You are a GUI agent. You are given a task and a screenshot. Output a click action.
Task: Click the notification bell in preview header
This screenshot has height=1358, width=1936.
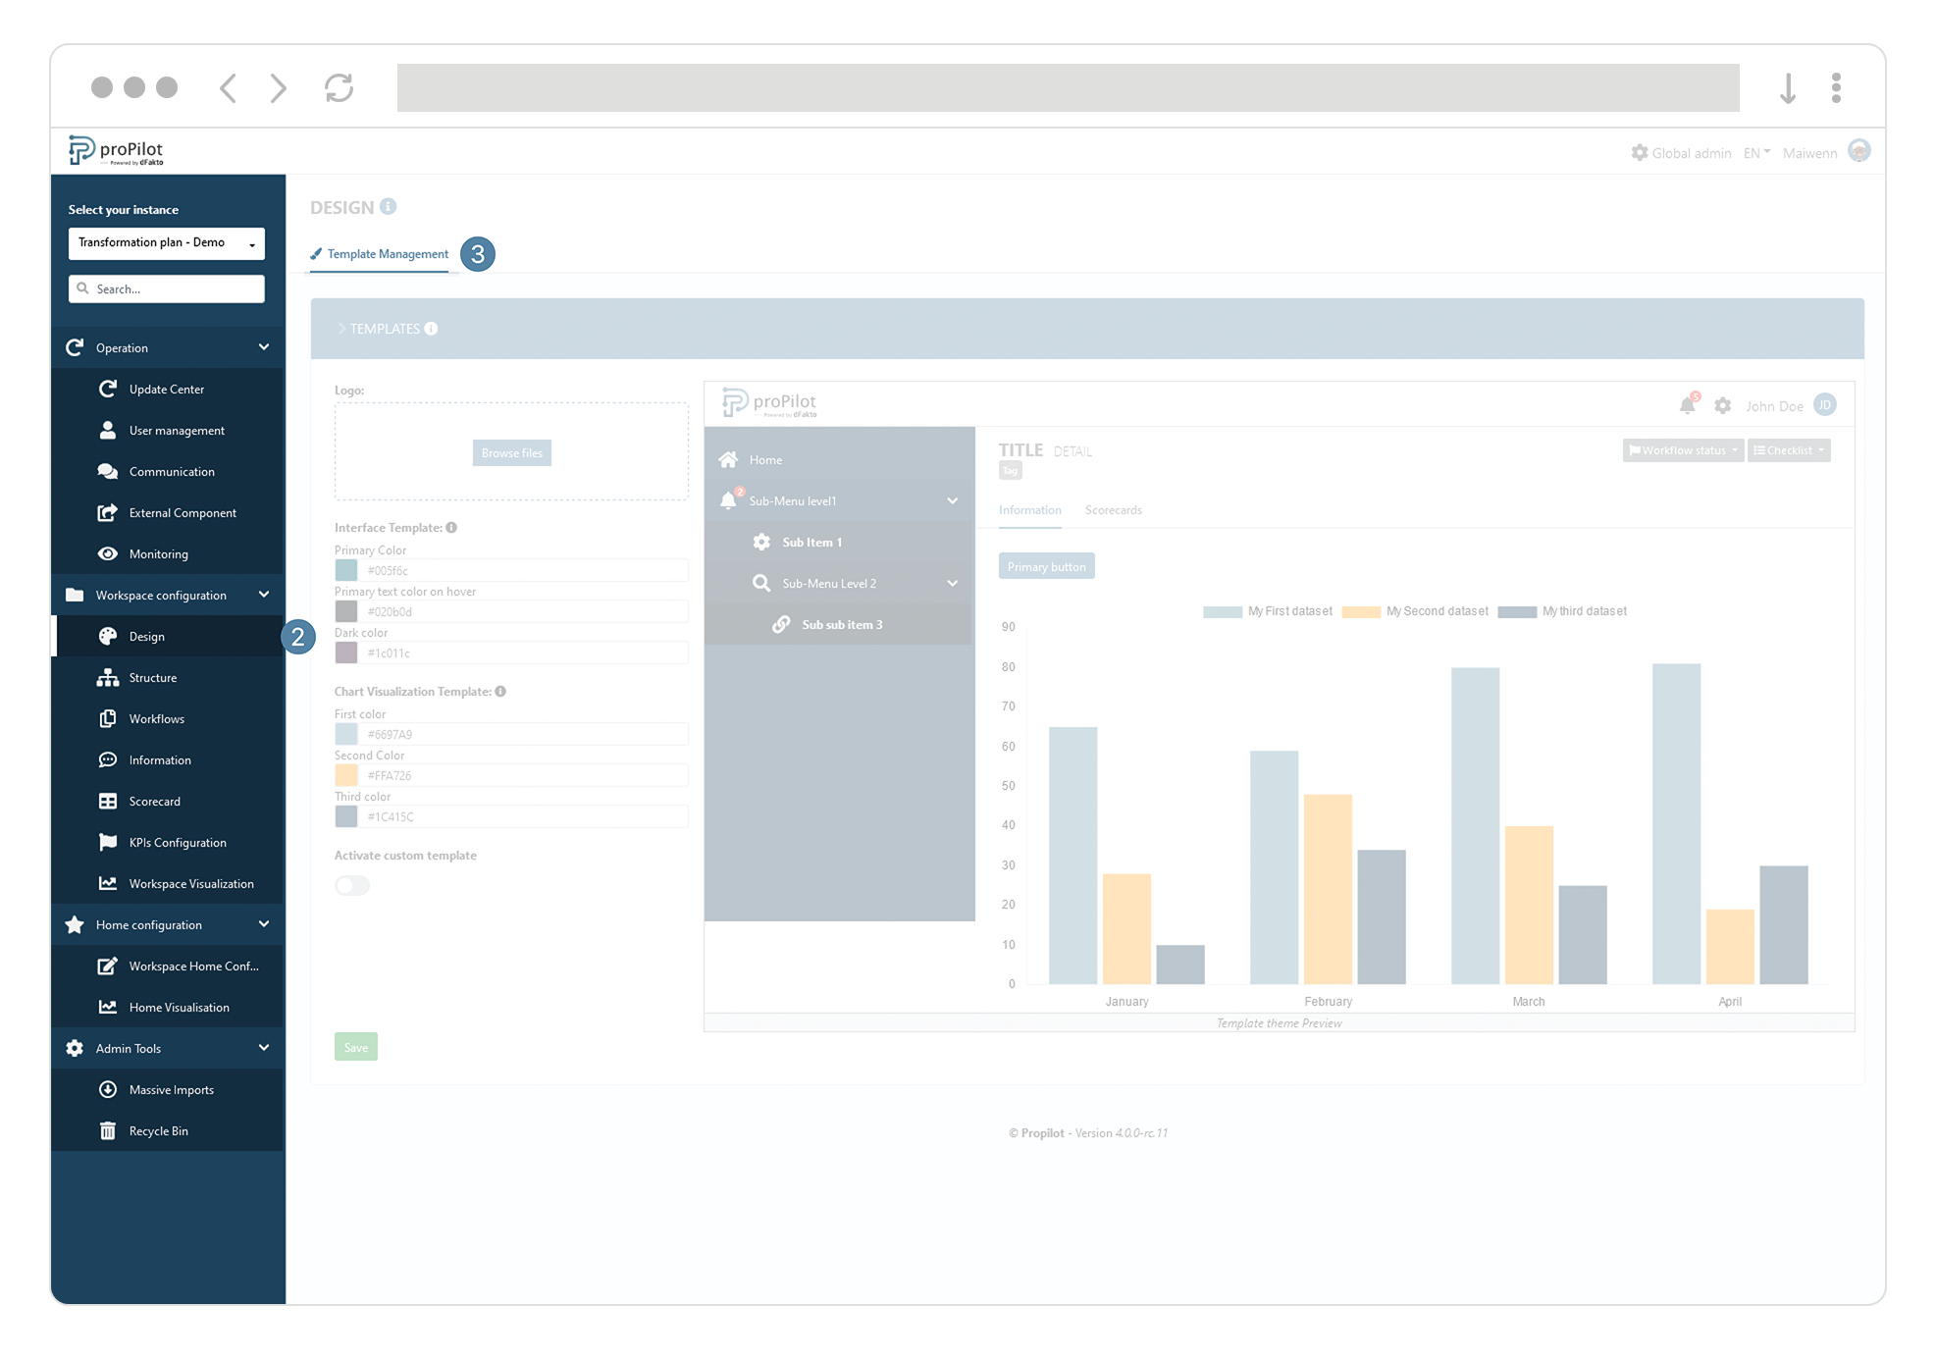(1687, 405)
